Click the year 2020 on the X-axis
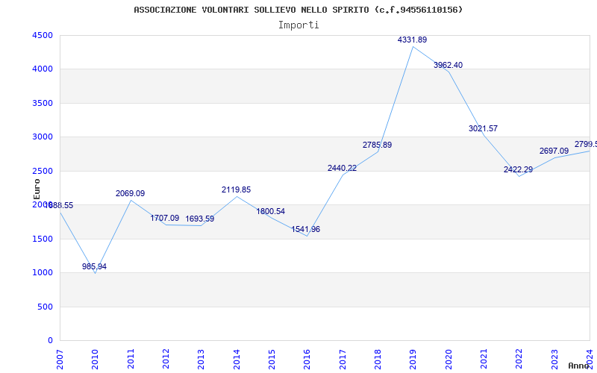The height and width of the screenshot is (373, 597). [x=448, y=359]
